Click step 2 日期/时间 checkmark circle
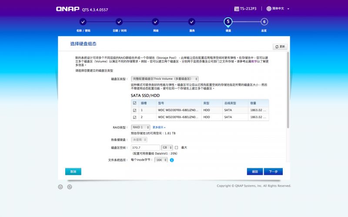Viewport: 348px width, 217px height. click(x=119, y=22)
